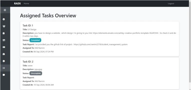Toggle the hamburger sidebar menu
The height and width of the screenshot is (90, 191).
pos(5,10)
